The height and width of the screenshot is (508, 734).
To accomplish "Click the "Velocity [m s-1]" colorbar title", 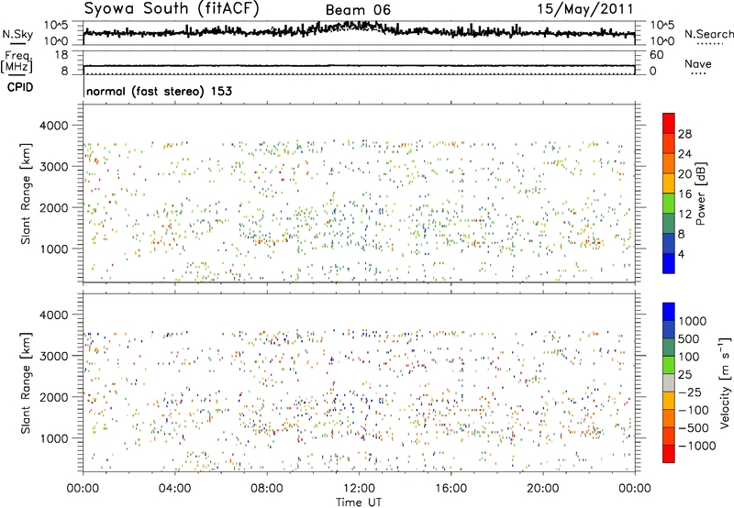I will click(725, 382).
